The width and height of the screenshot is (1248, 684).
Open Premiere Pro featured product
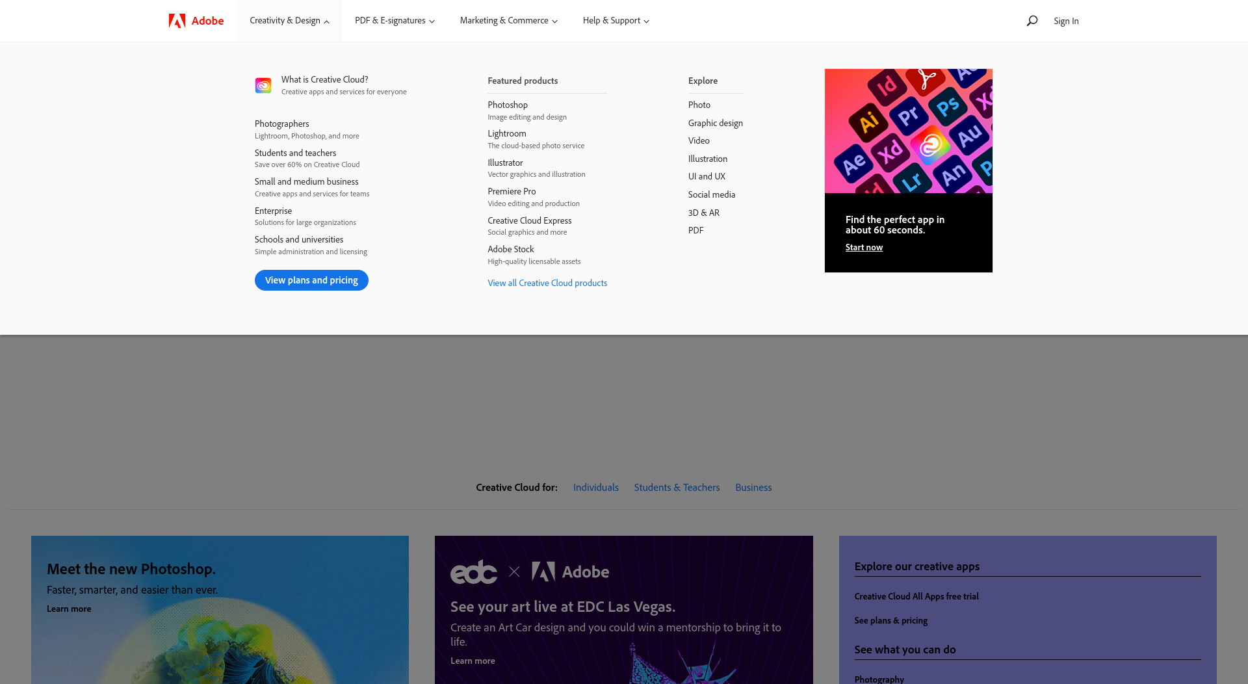tap(534, 197)
